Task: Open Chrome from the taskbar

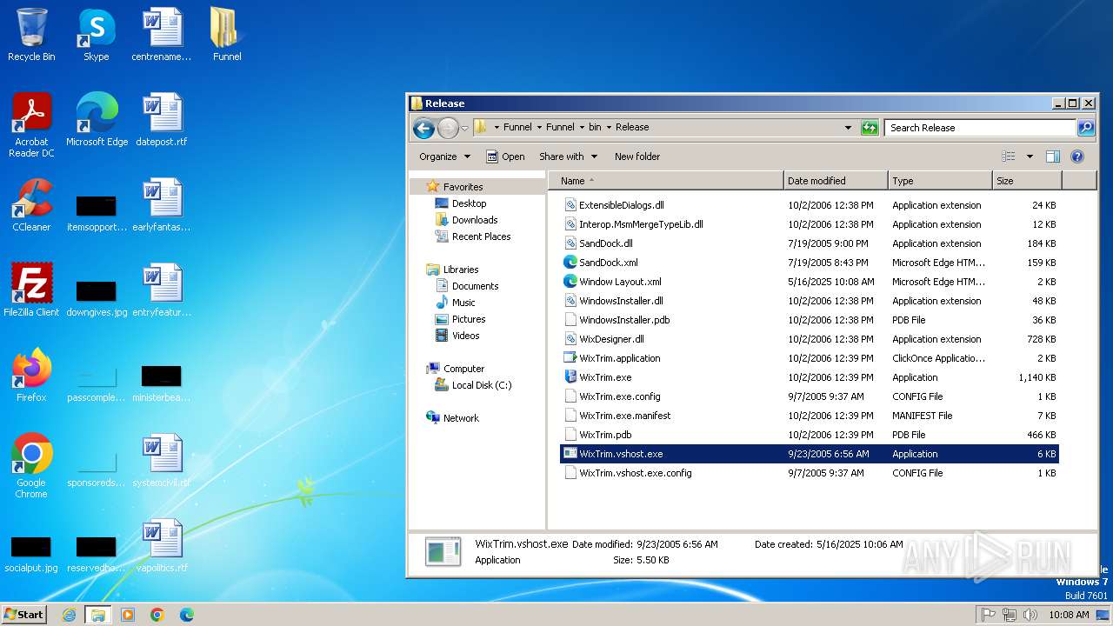Action: tap(157, 615)
